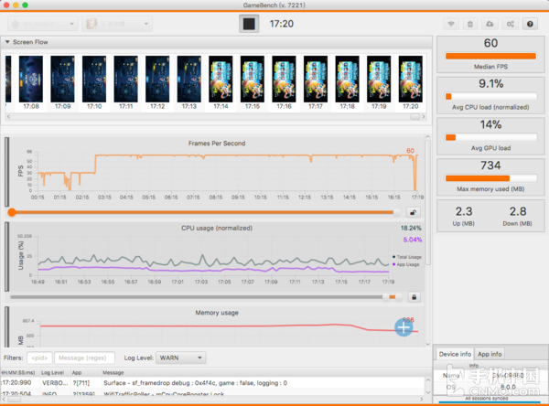This screenshot has height=406, width=549.
Task: Select the 17:08 screenshot thumbnail
Action: 31,79
